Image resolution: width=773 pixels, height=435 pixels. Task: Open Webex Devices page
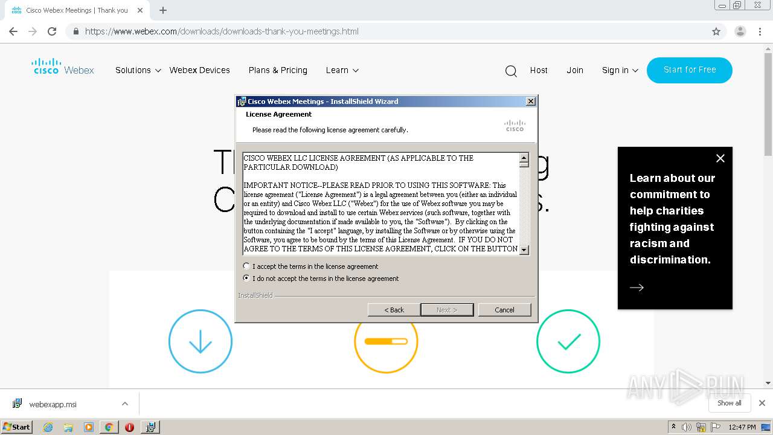pyautogui.click(x=199, y=70)
